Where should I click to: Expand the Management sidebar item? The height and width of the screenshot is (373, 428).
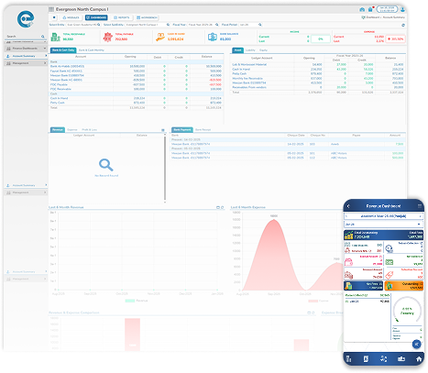click(26, 63)
